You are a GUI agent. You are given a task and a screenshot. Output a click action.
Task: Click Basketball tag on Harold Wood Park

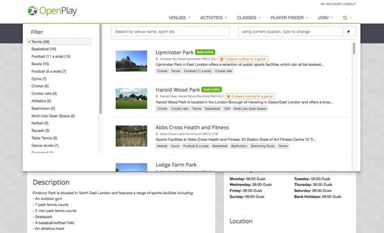[x=212, y=109]
